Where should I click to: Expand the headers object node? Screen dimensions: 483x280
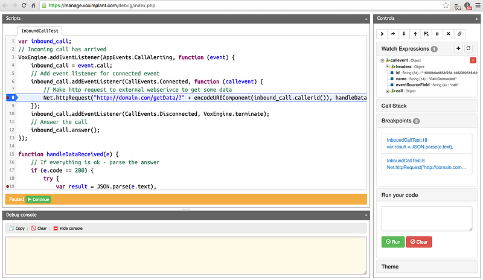388,66
